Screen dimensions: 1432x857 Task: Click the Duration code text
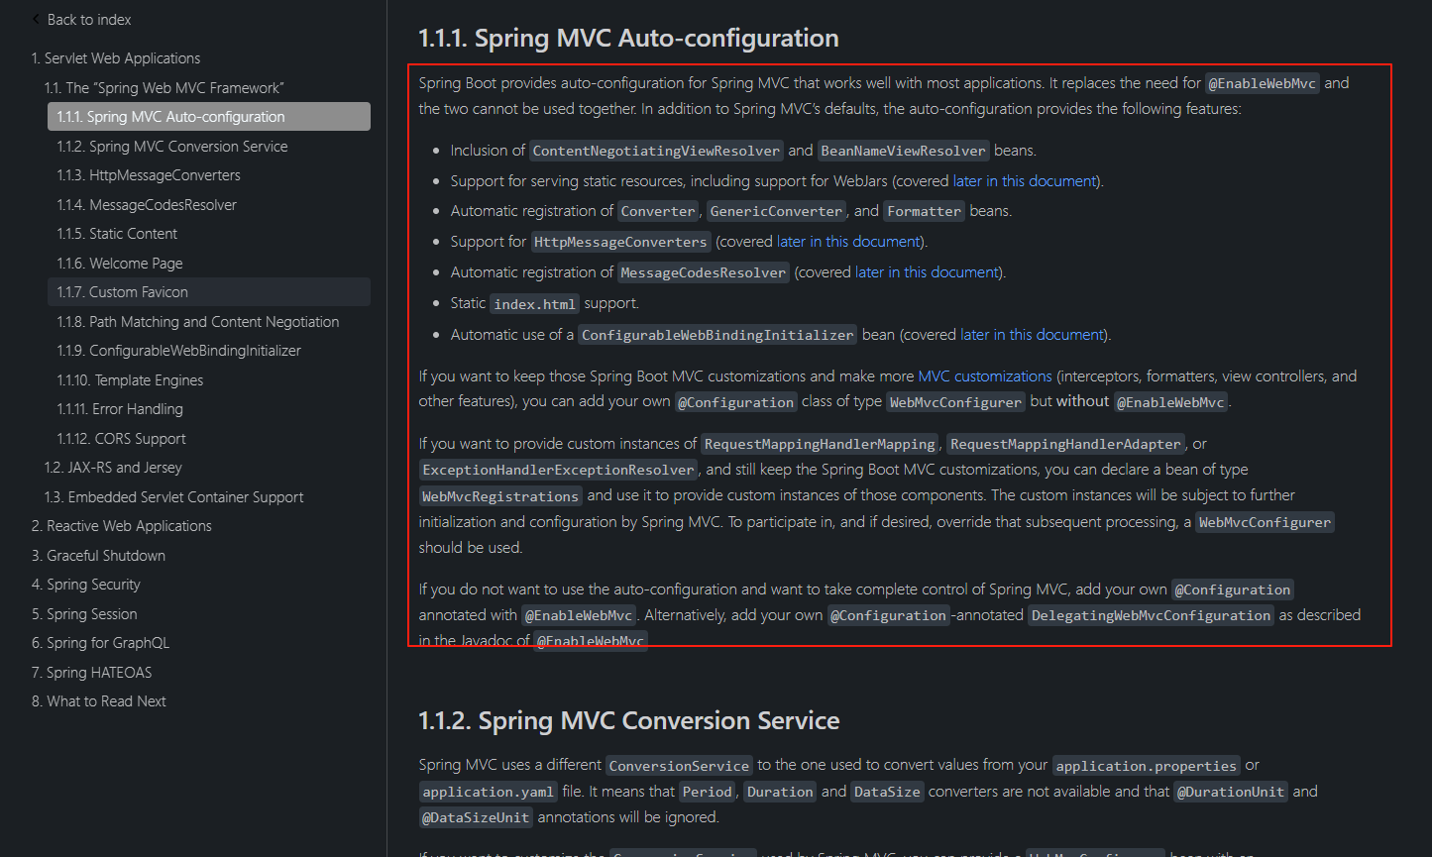[x=779, y=793]
